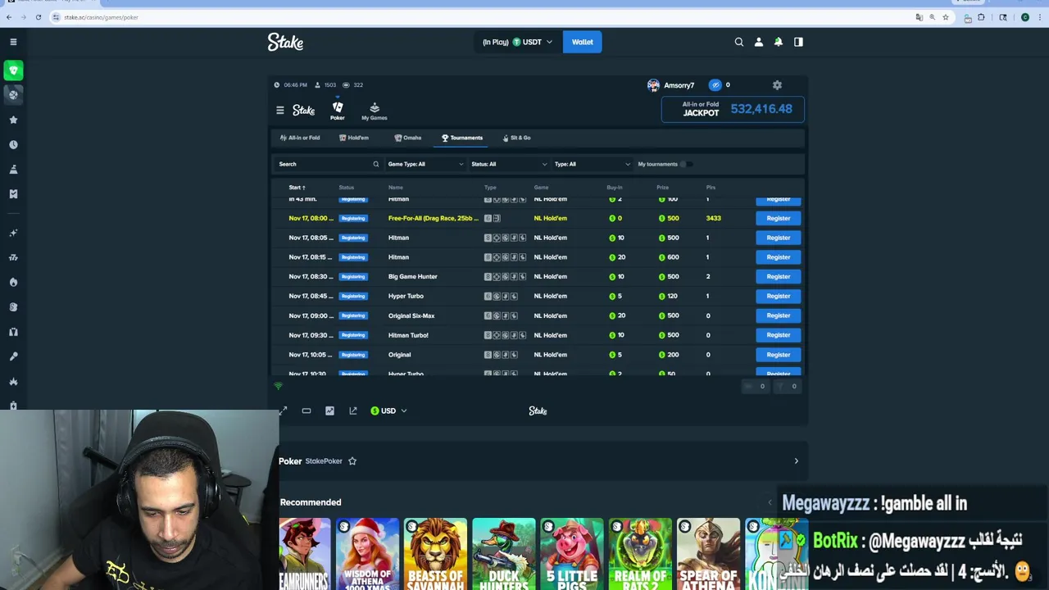Viewport: 1049px width, 590px height.
Task: Click the theatre mode rectangle icon
Action: coord(307,411)
